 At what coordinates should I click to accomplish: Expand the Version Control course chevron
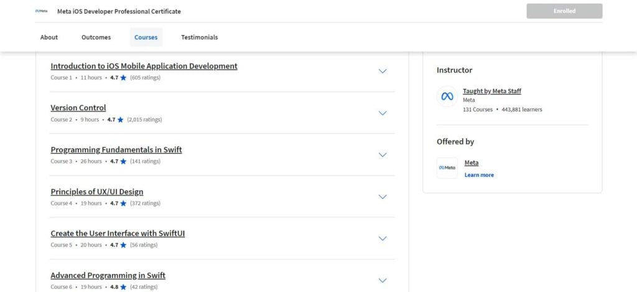tap(383, 113)
